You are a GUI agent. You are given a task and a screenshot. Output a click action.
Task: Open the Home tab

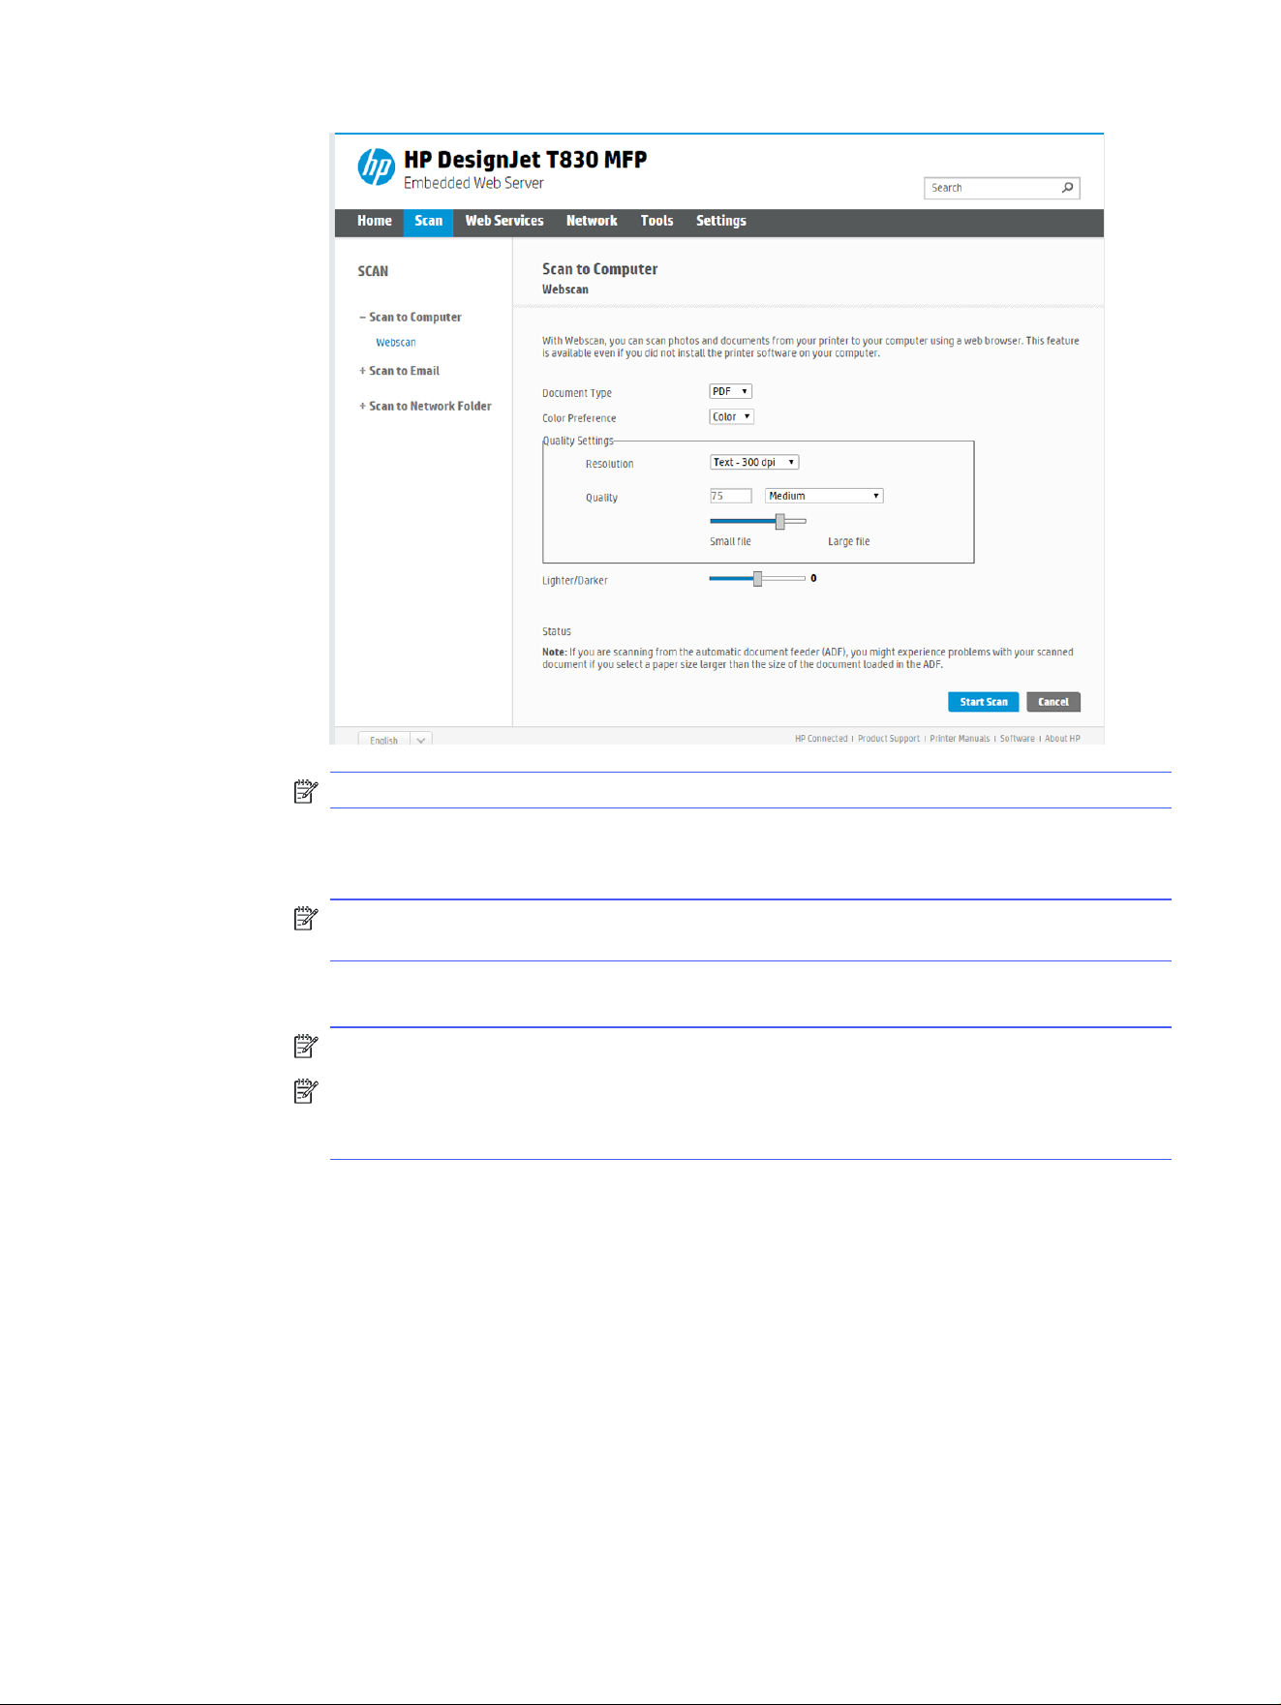coord(374,222)
